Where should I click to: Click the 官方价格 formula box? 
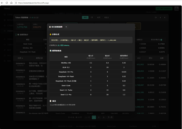(91, 40)
